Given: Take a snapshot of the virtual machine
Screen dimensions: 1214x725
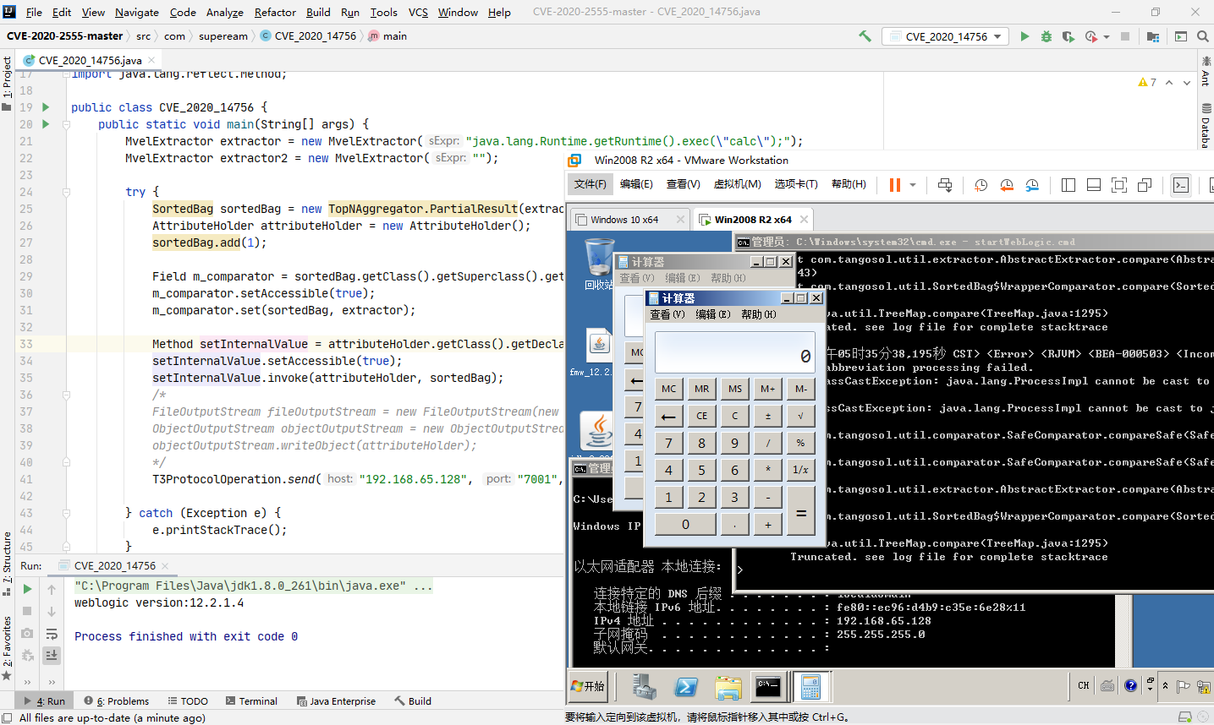Looking at the screenshot, I should (x=981, y=185).
